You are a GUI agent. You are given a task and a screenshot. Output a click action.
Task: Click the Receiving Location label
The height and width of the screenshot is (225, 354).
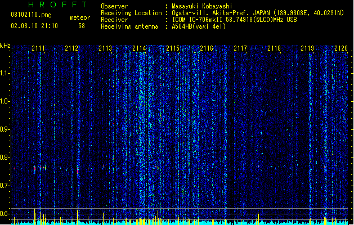tap(131, 13)
